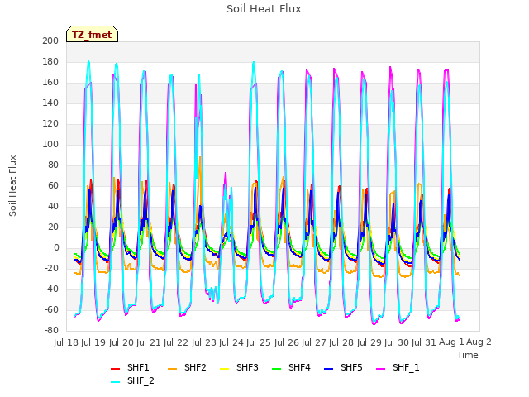Click the SHF1 legend entry
Viewport: 529px width, 397px height.
pos(130,367)
